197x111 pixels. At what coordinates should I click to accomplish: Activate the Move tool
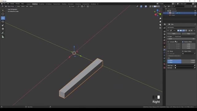pyautogui.click(x=3, y=18)
